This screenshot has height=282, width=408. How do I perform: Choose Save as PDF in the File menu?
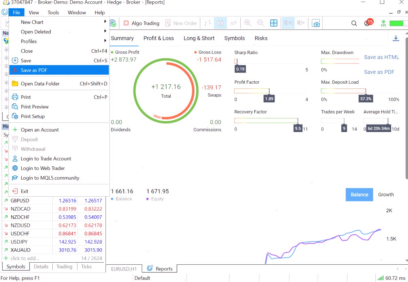tap(59, 70)
